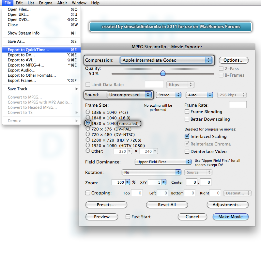
Task: Open Sound Uncompressed dropdown
Action: pyautogui.click(x=129, y=95)
